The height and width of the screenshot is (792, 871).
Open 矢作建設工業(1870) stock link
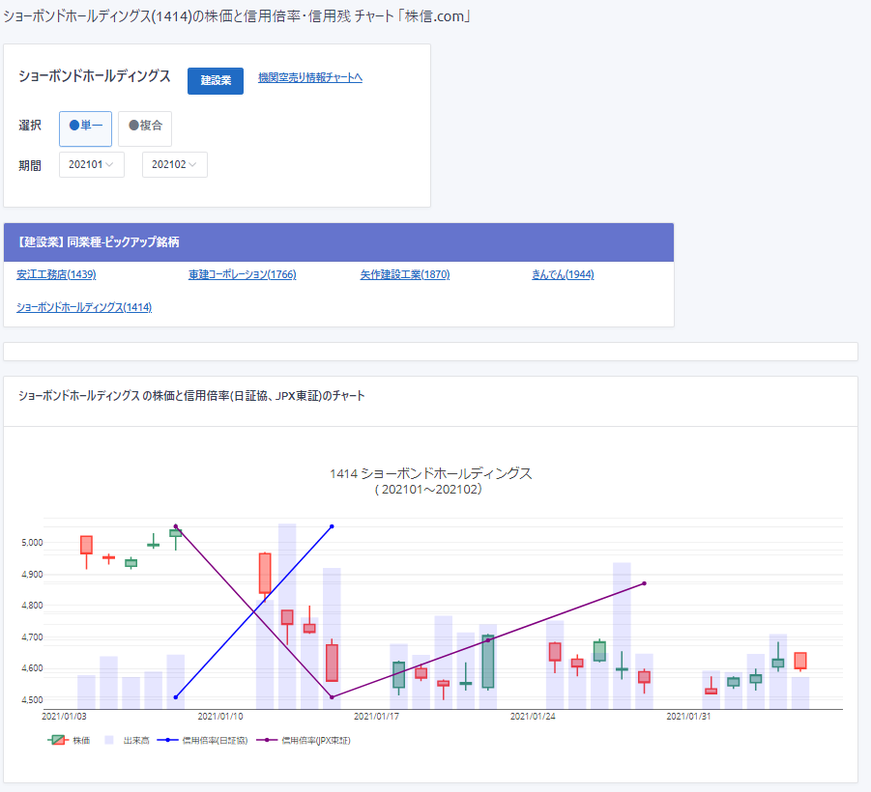(404, 274)
